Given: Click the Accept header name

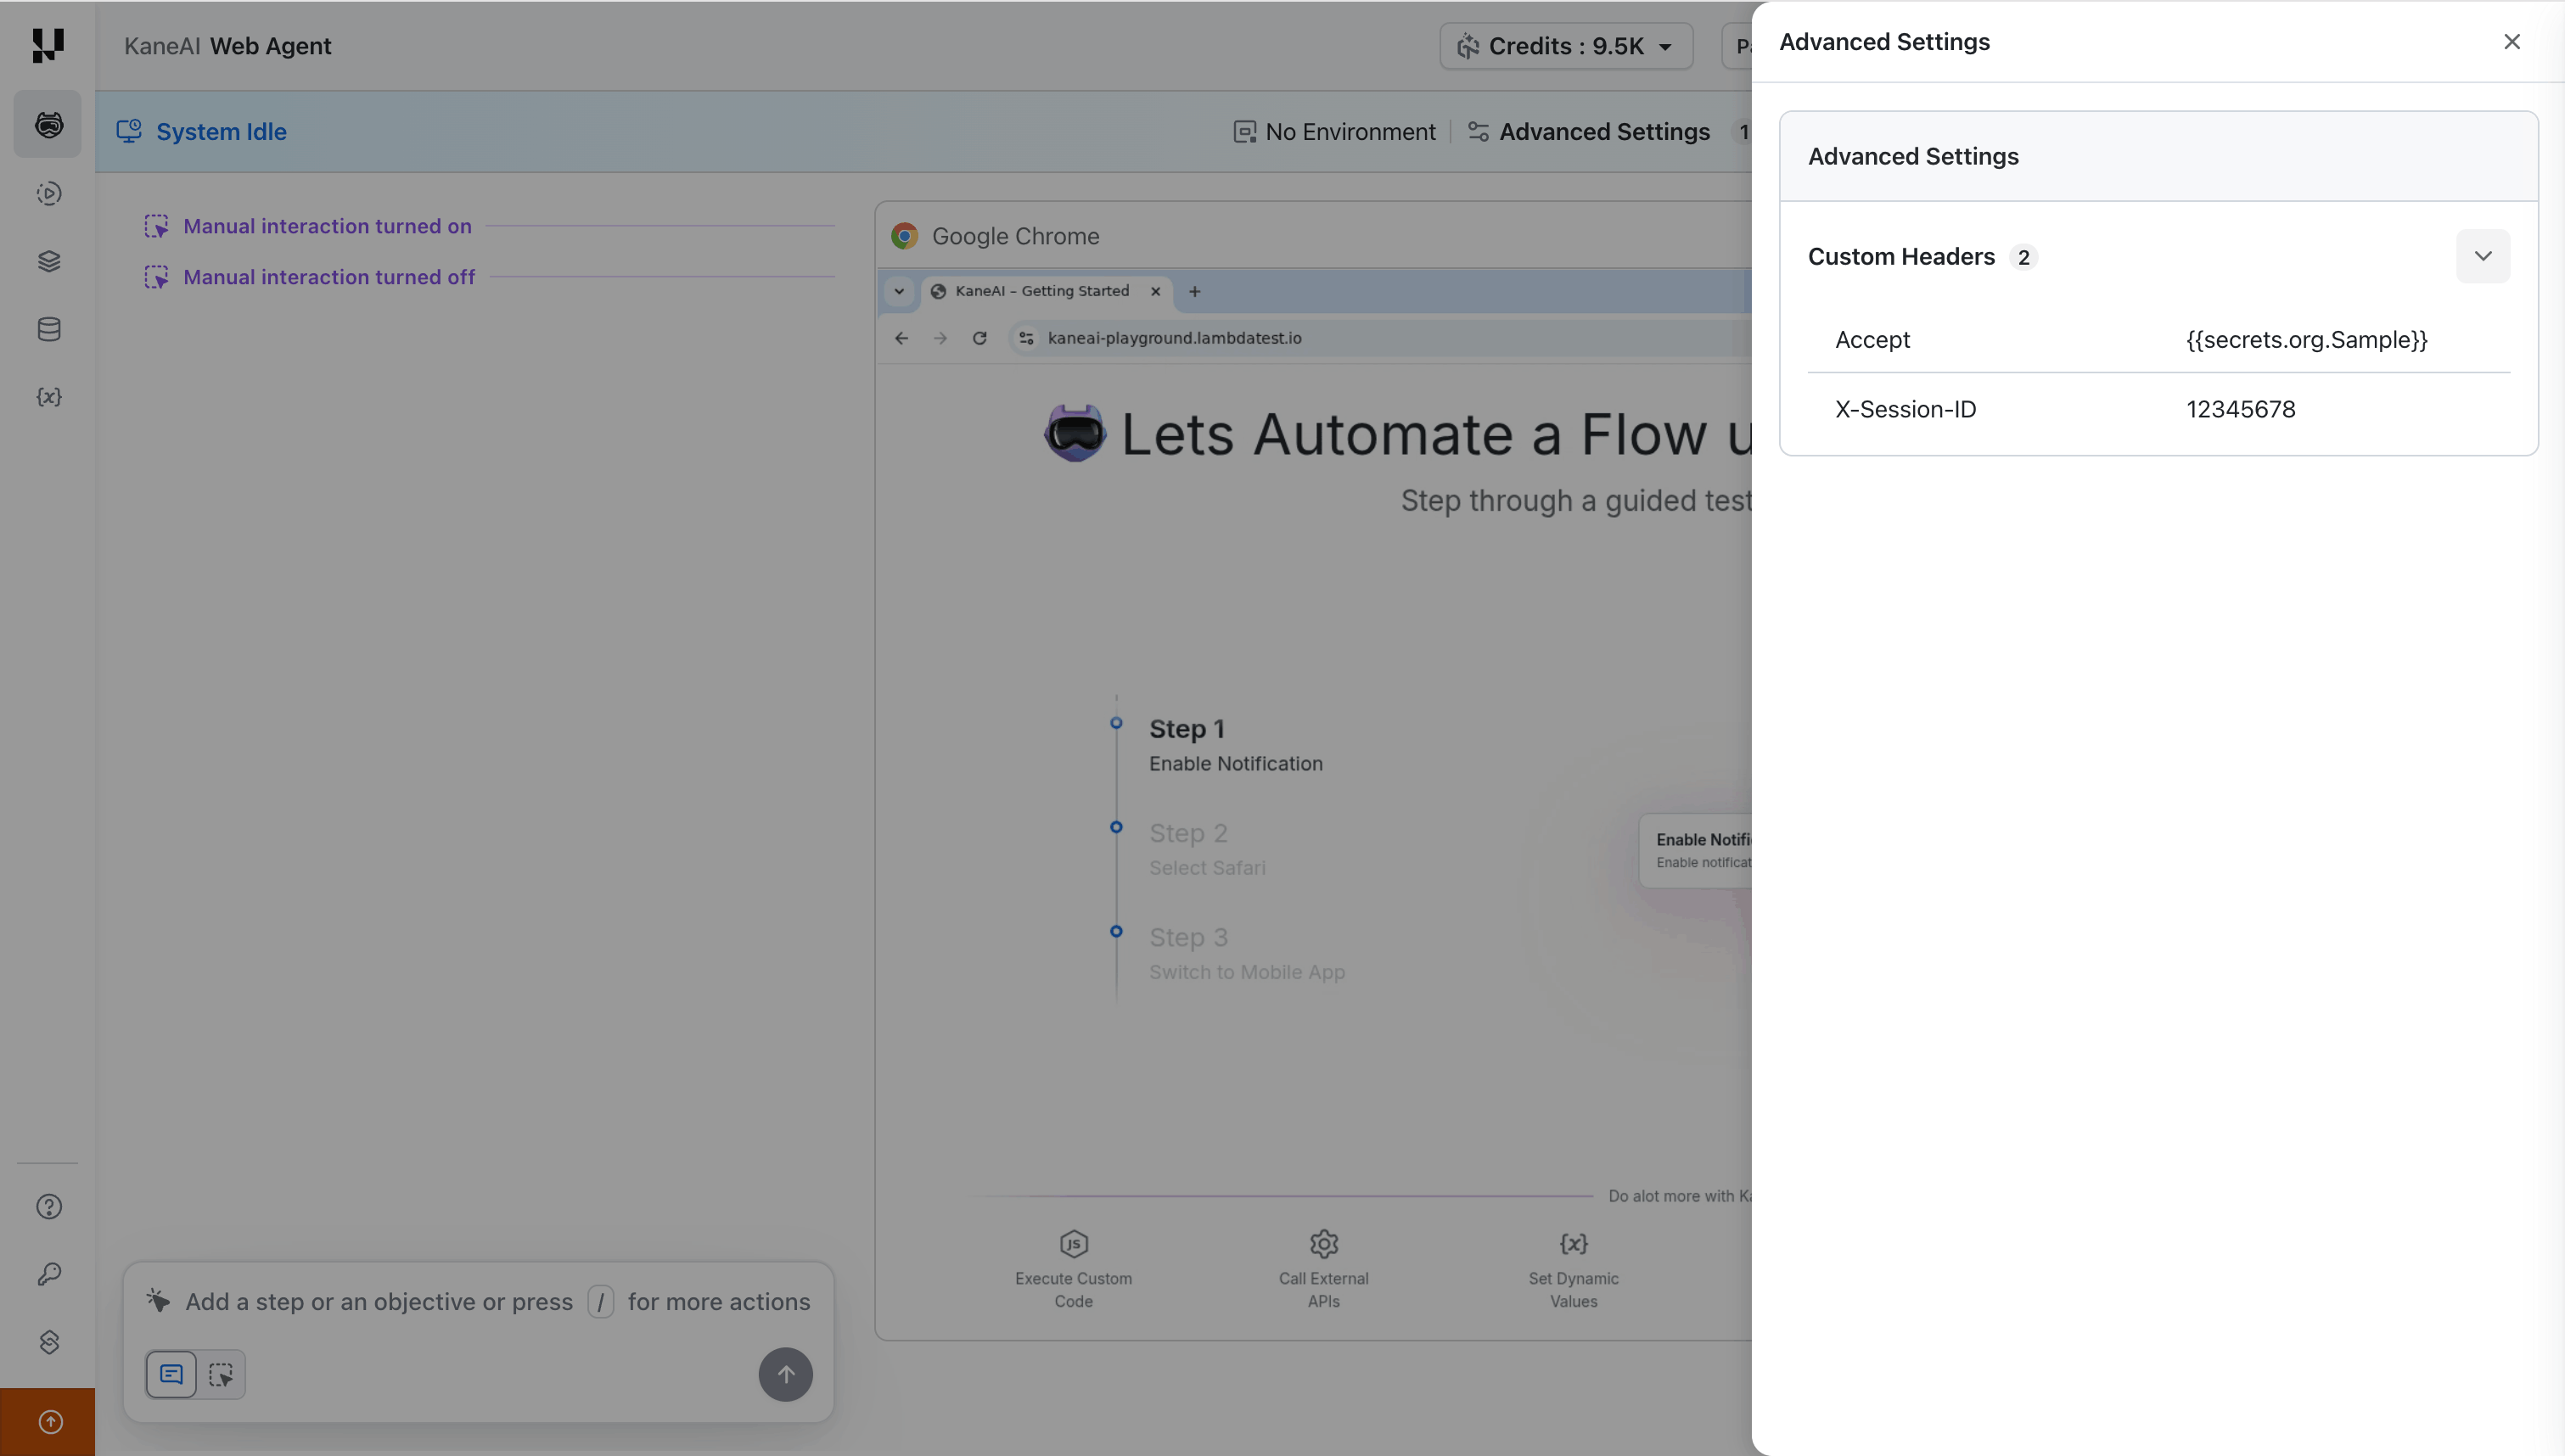Looking at the screenshot, I should tap(1872, 340).
